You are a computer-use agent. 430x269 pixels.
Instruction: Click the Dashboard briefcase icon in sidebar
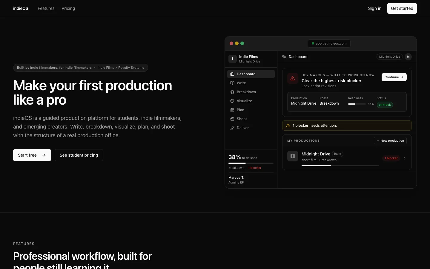click(x=232, y=74)
